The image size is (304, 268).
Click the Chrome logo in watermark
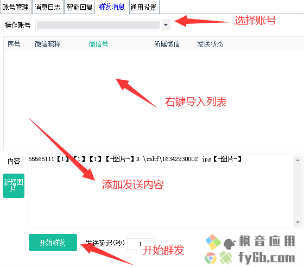[211, 258]
